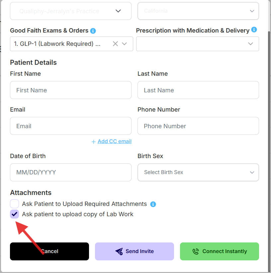Click the phone icon on Connect Instantly

[x=196, y=251]
